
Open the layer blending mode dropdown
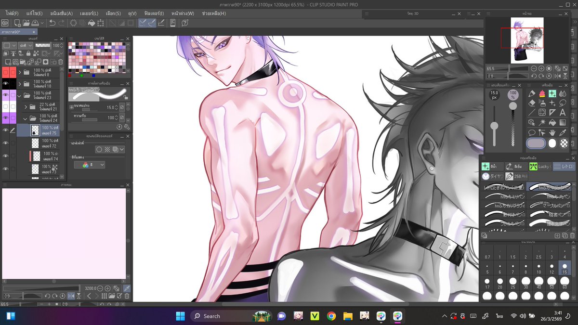click(25, 45)
